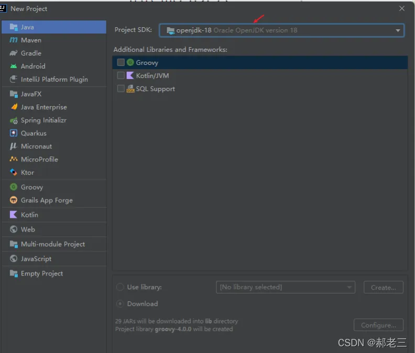Select the Kotlin/JVM row label
The height and width of the screenshot is (353, 415).
(x=152, y=76)
